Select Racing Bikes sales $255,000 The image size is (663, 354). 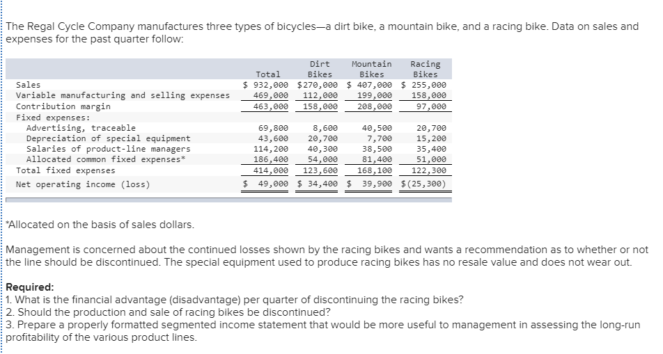(423, 85)
